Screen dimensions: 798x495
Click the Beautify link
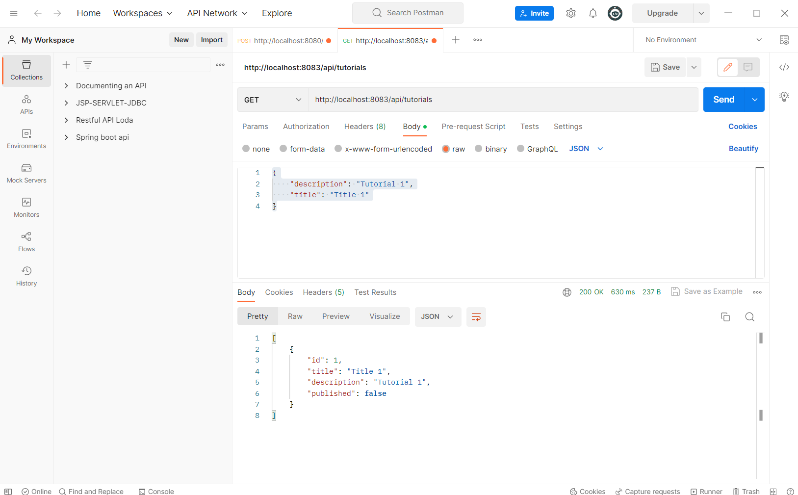point(743,149)
